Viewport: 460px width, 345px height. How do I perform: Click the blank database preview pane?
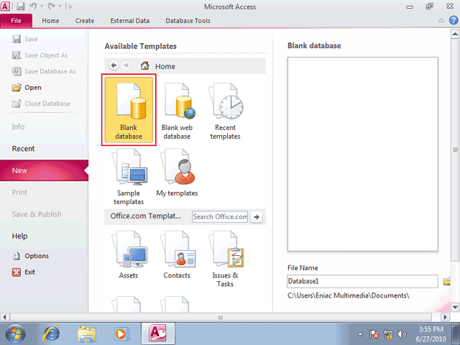pos(363,154)
